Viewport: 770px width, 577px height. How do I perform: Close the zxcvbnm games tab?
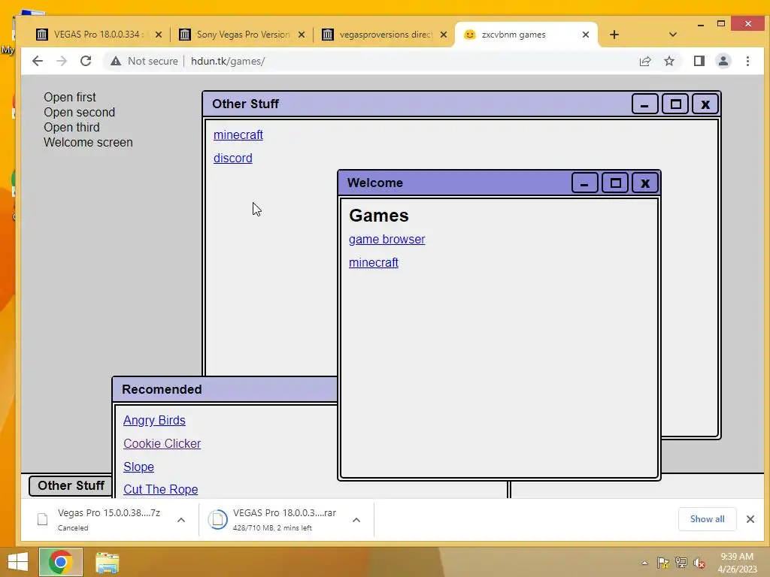click(x=585, y=35)
